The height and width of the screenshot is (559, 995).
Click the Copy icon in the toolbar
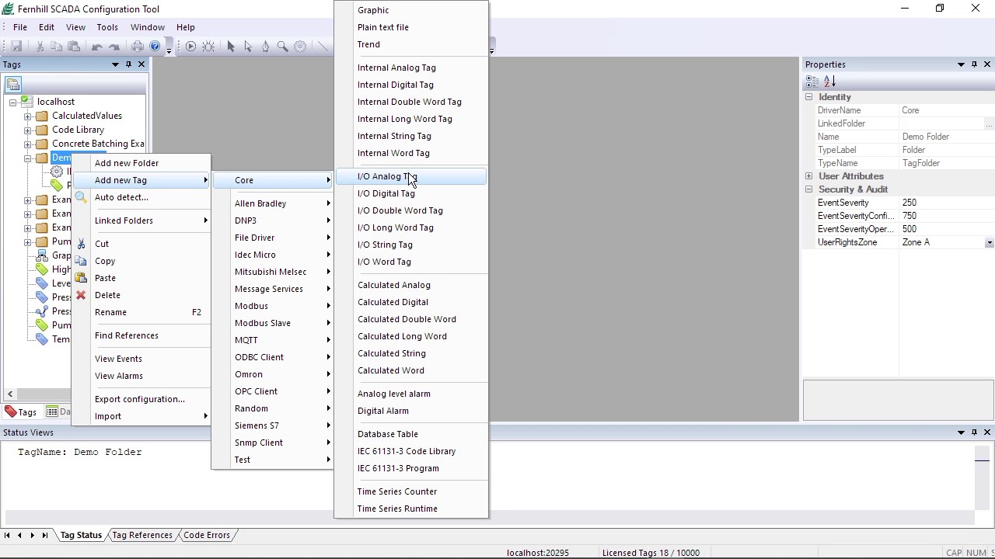pos(57,47)
